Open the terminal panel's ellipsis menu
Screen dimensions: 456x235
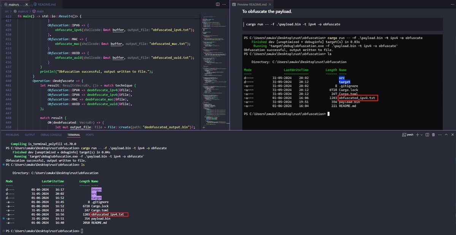click(x=439, y=135)
